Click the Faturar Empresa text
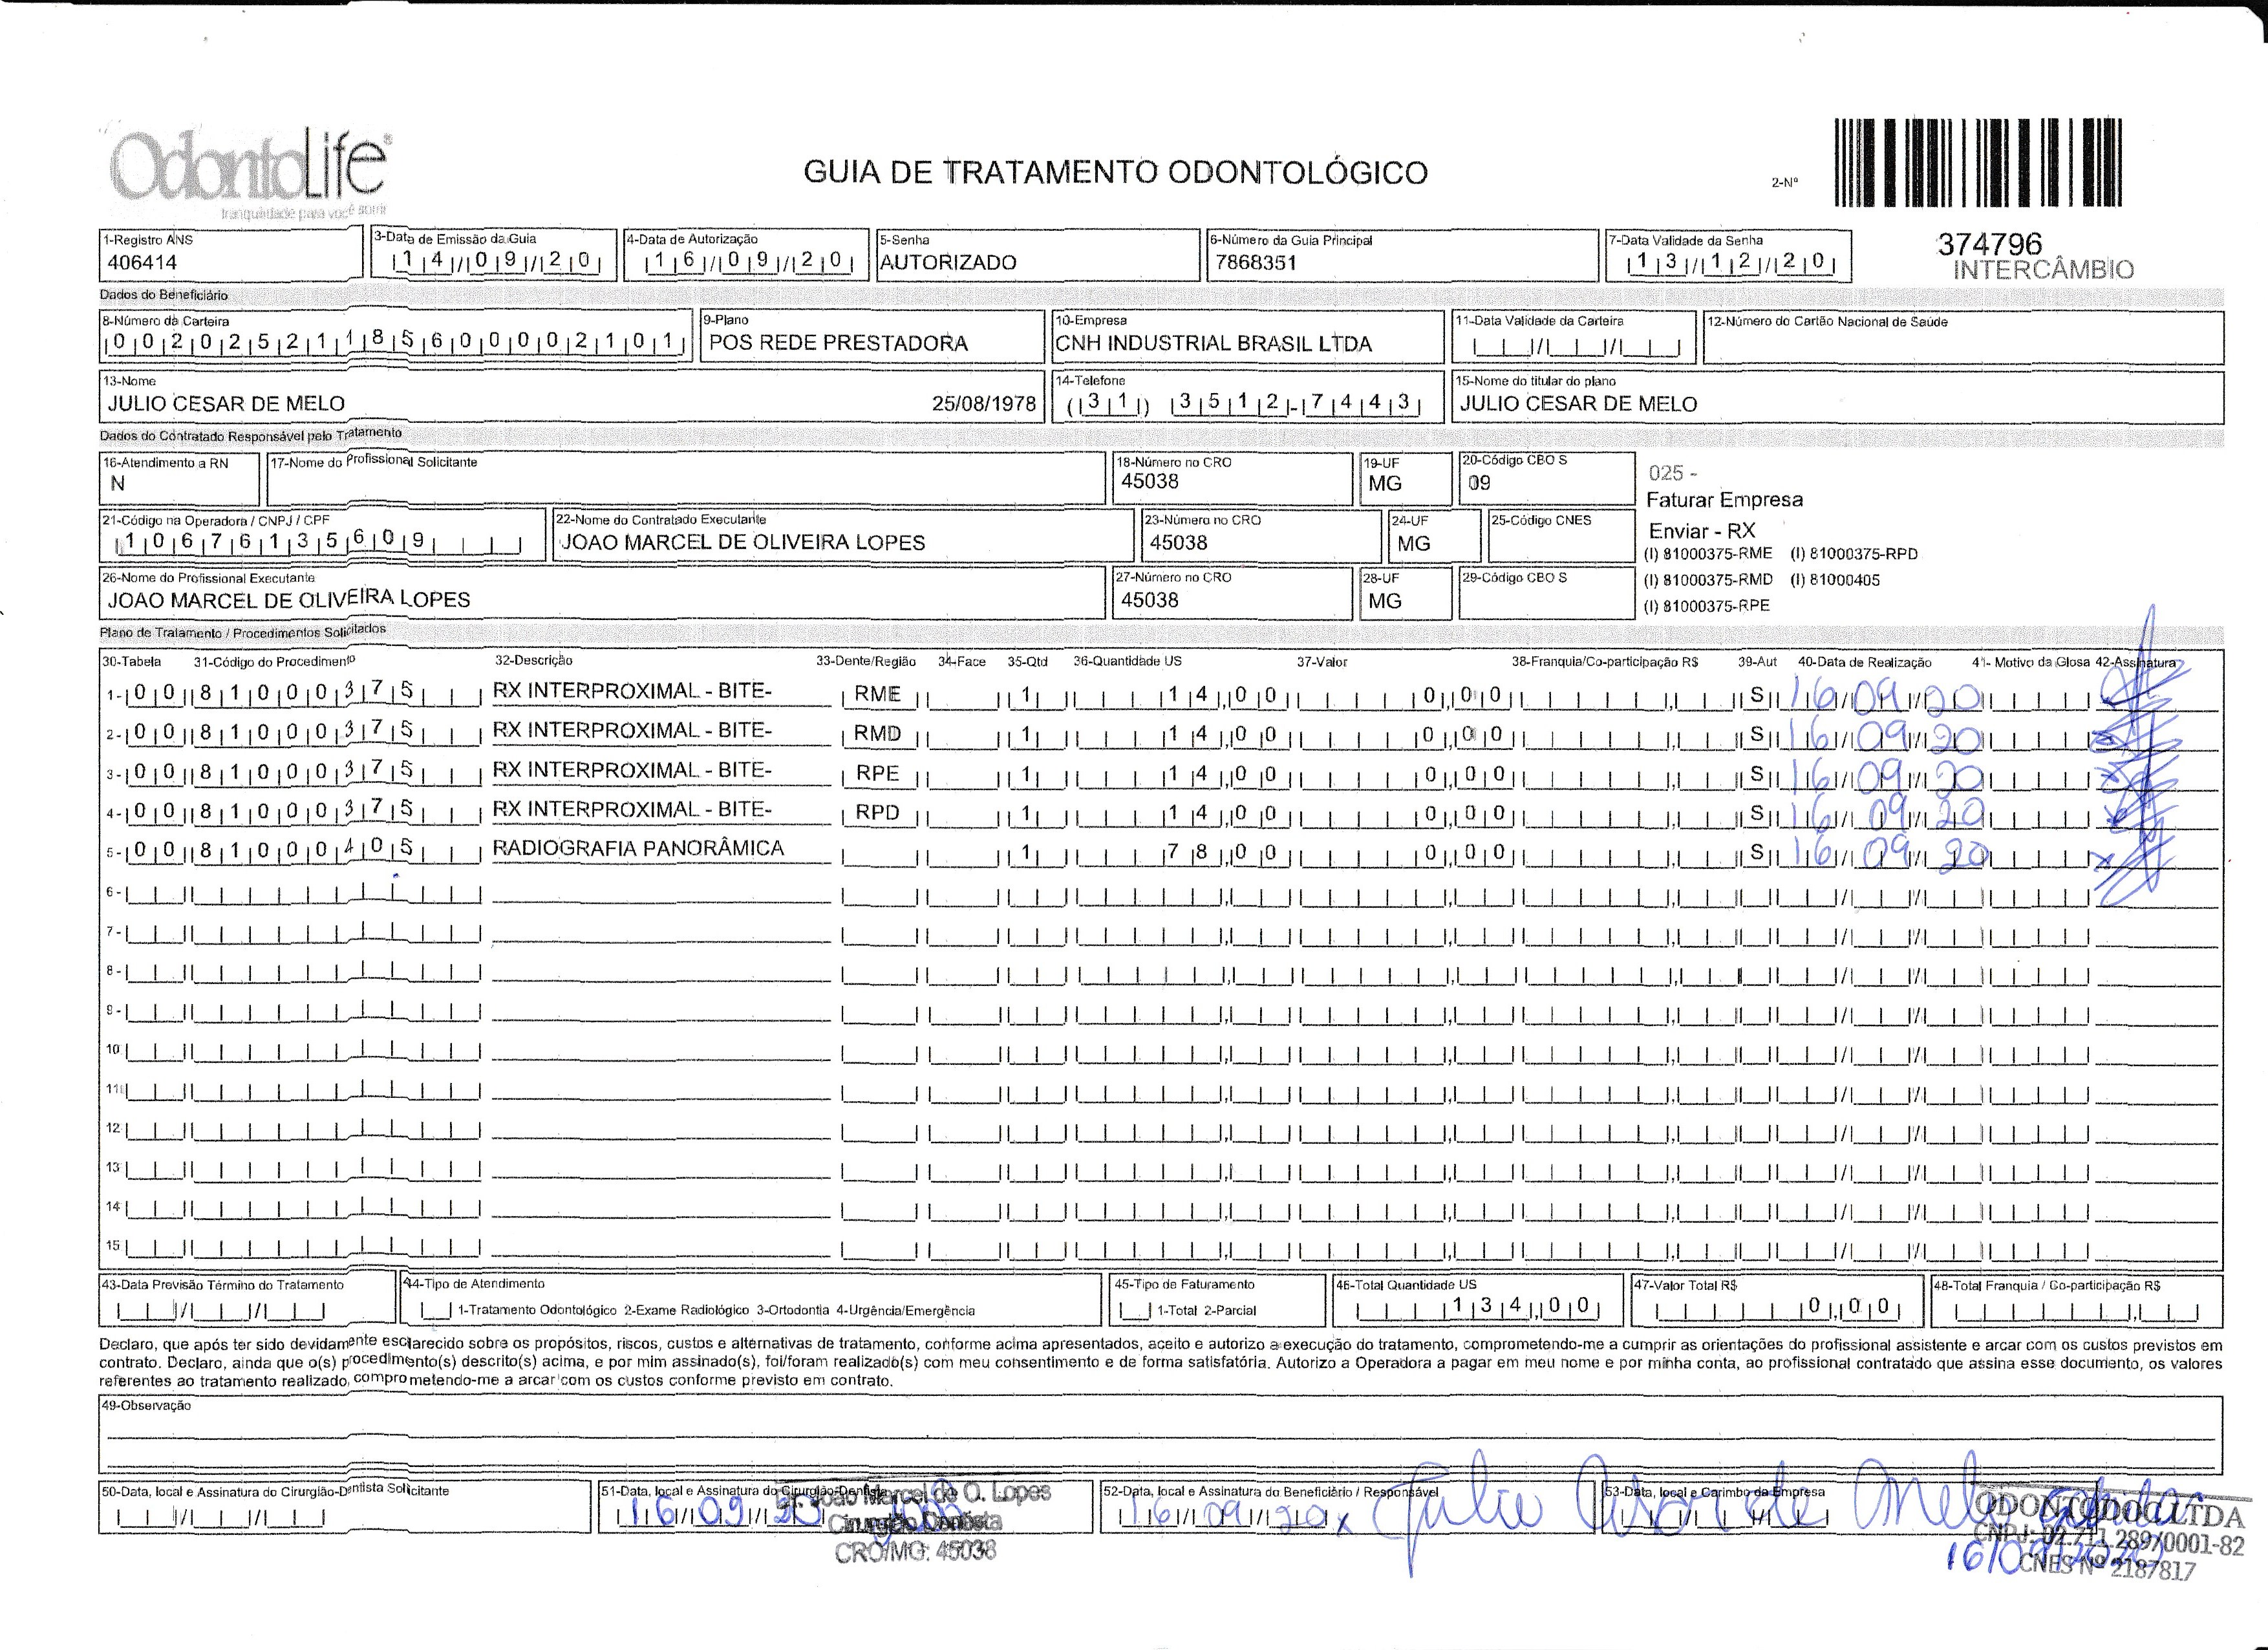 pyautogui.click(x=1724, y=500)
